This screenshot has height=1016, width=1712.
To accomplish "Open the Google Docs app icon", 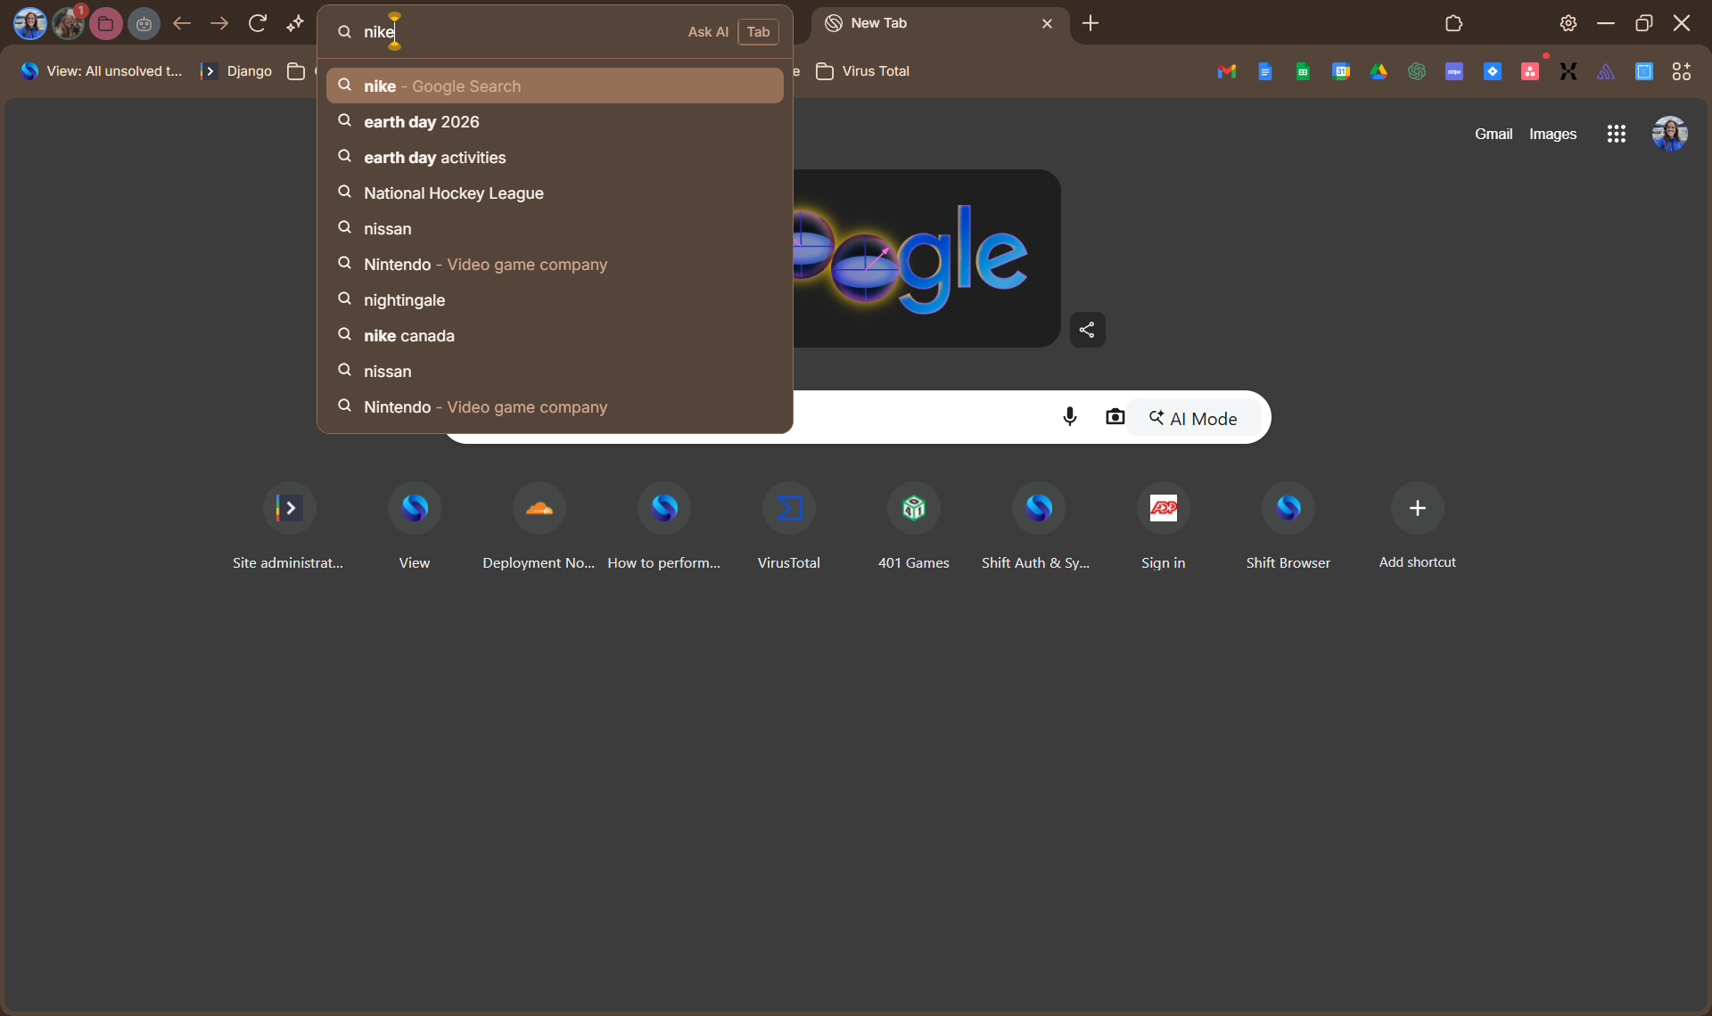I will pos(1264,71).
